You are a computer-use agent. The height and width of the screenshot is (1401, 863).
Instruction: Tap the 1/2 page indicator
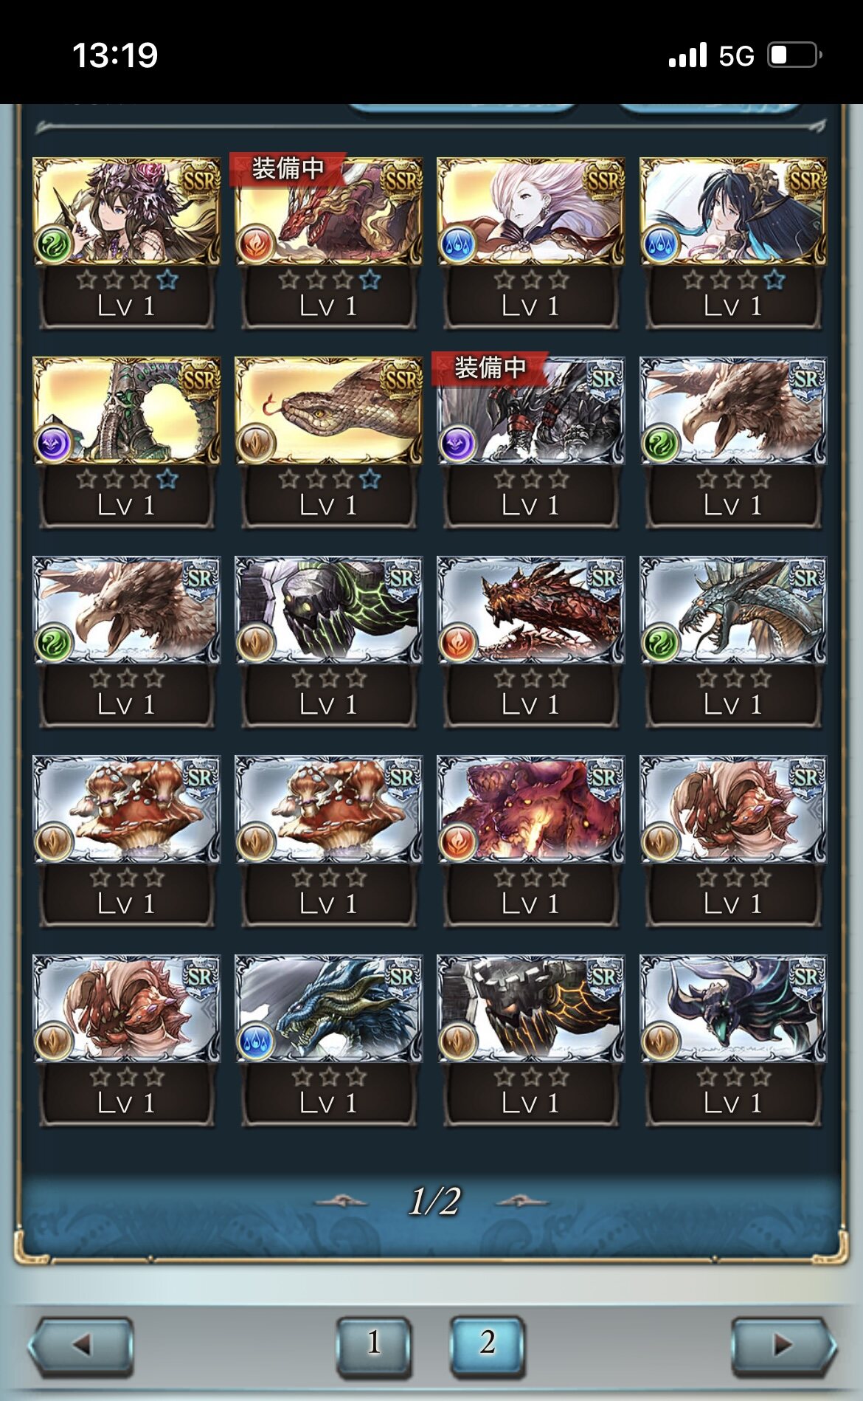coord(434,1201)
